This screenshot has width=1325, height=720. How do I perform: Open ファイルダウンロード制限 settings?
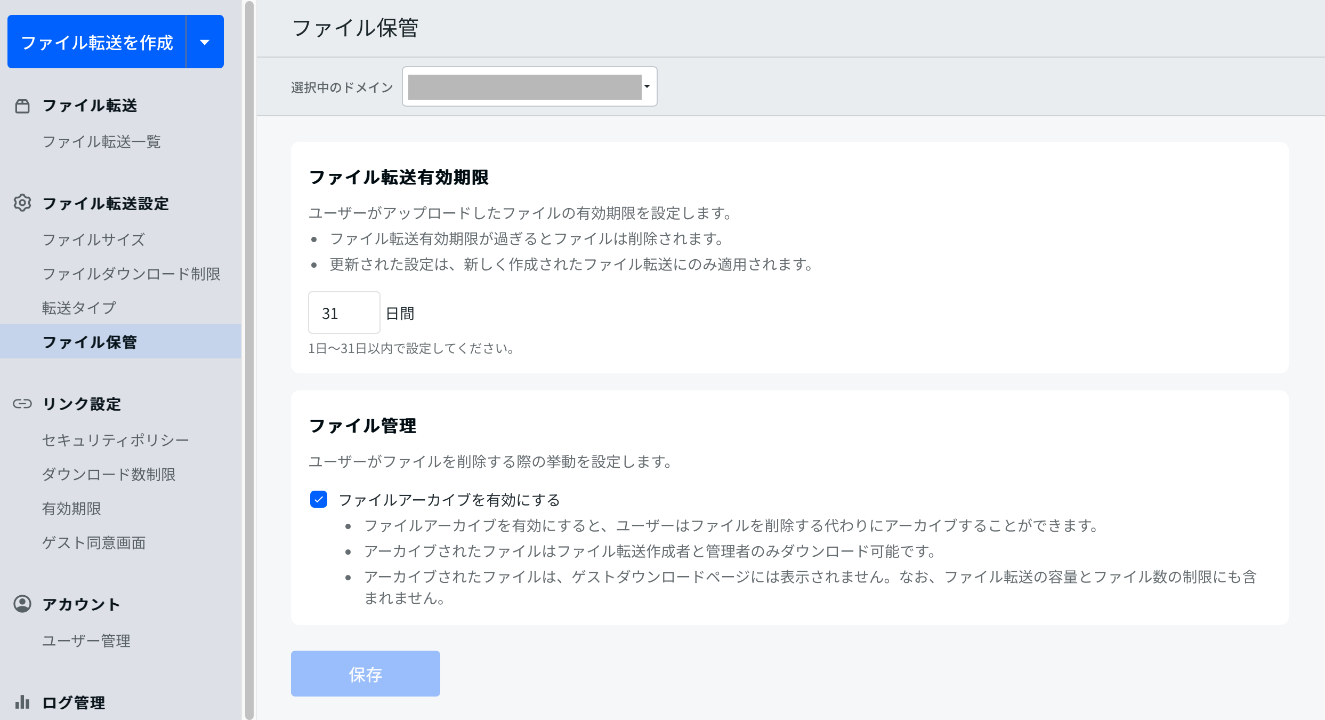(x=131, y=274)
